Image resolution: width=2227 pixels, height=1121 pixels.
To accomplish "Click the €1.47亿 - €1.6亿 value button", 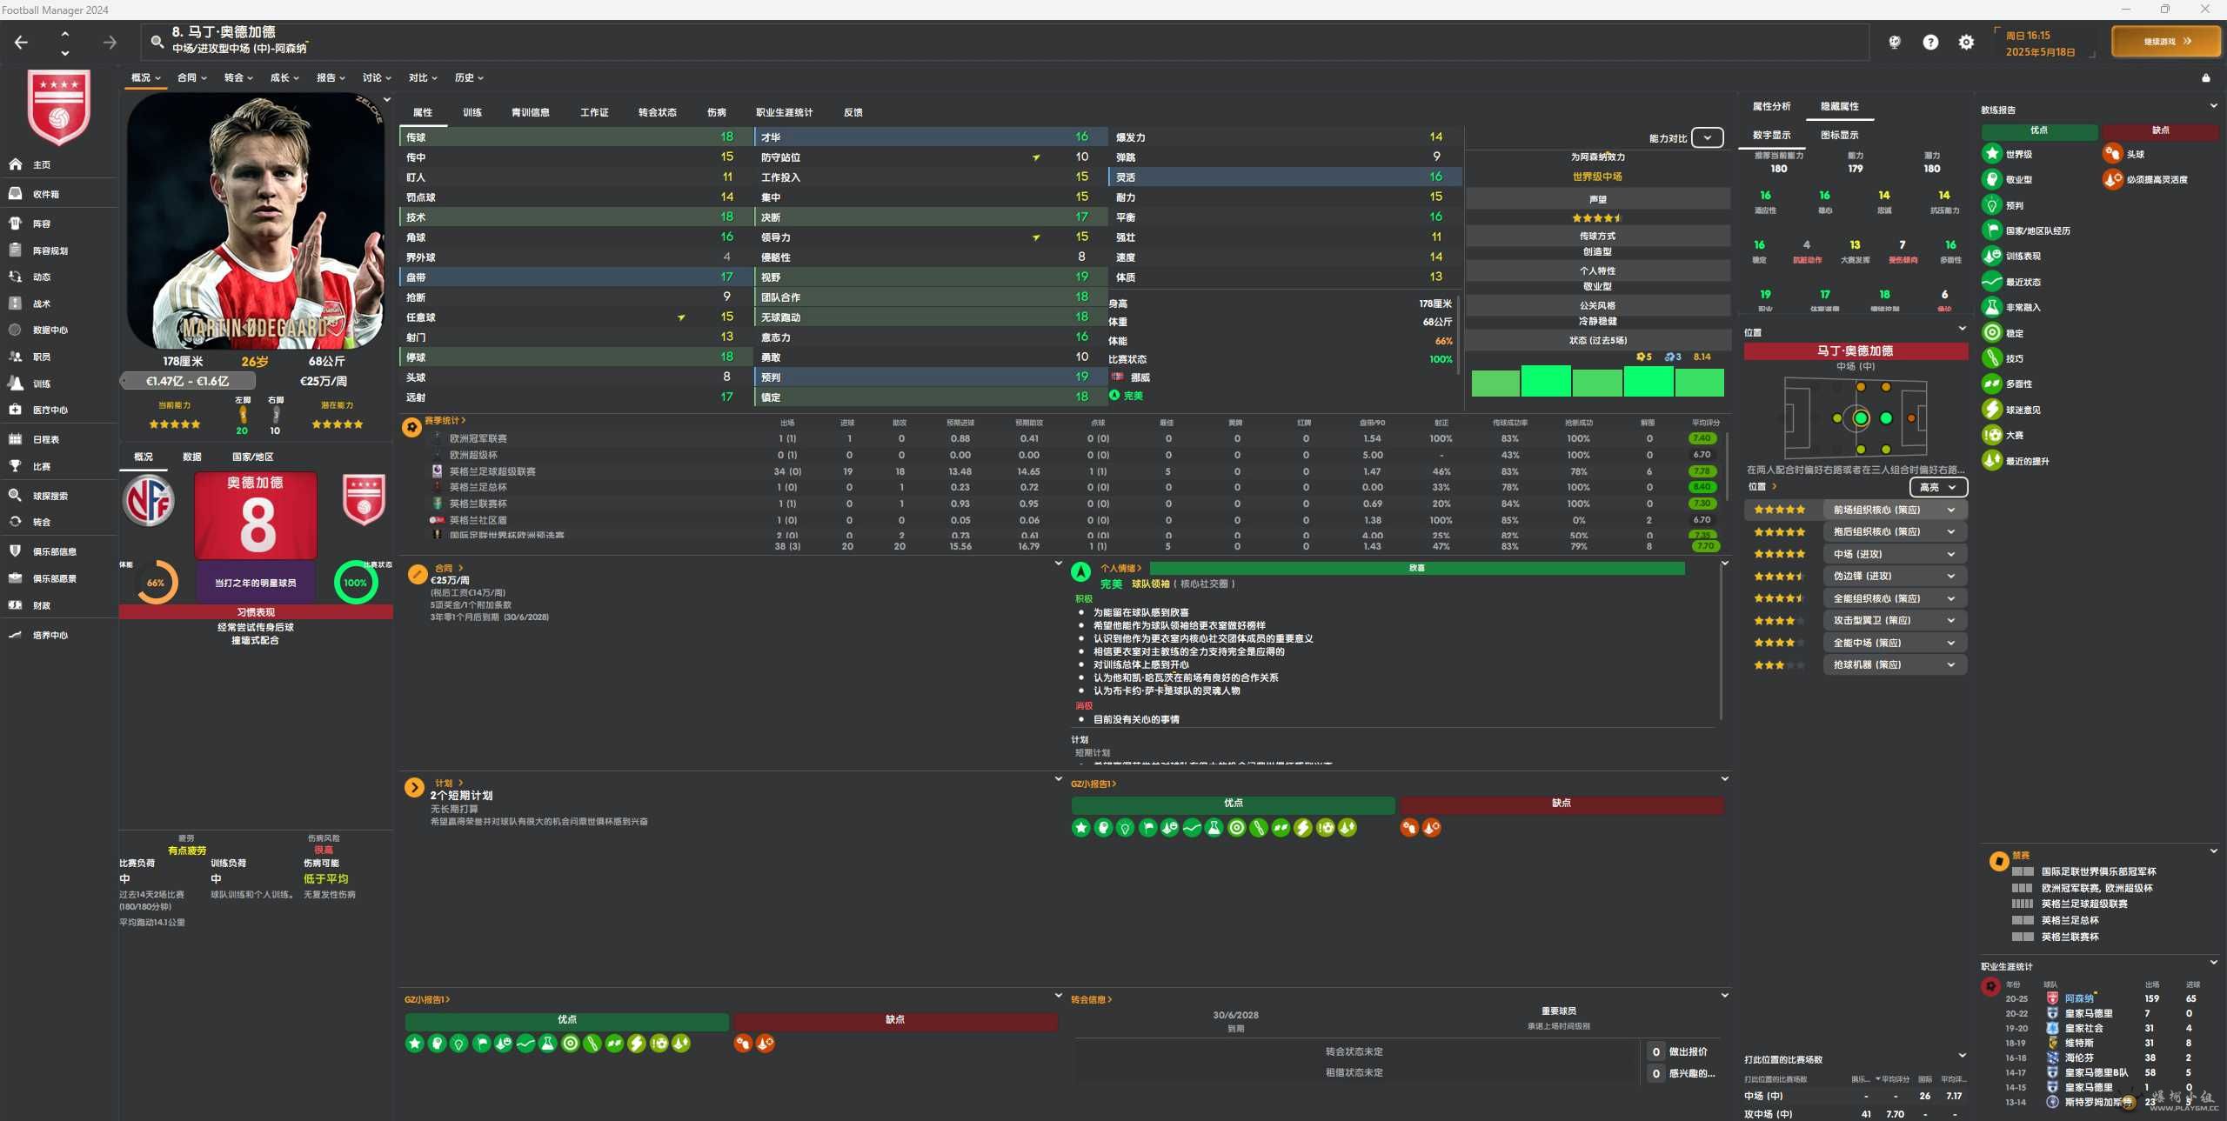I will coord(188,381).
